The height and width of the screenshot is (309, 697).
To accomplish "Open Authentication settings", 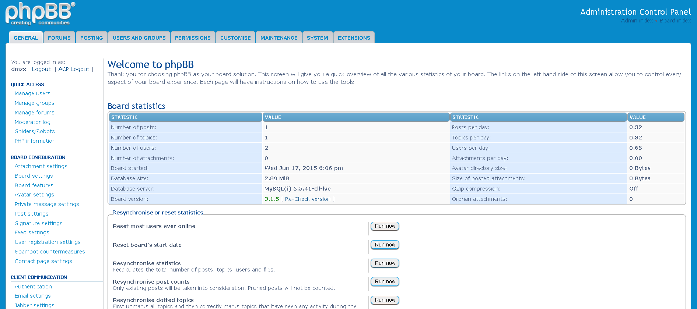I will (x=33, y=287).
